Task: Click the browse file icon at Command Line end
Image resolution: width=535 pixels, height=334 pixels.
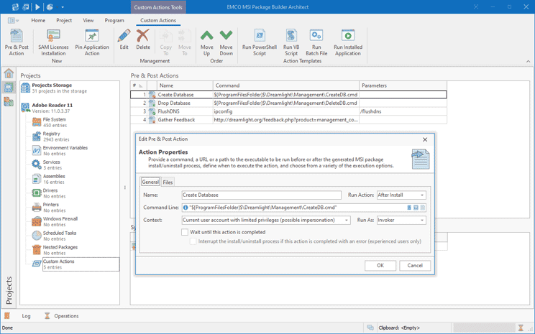Action: click(422, 207)
